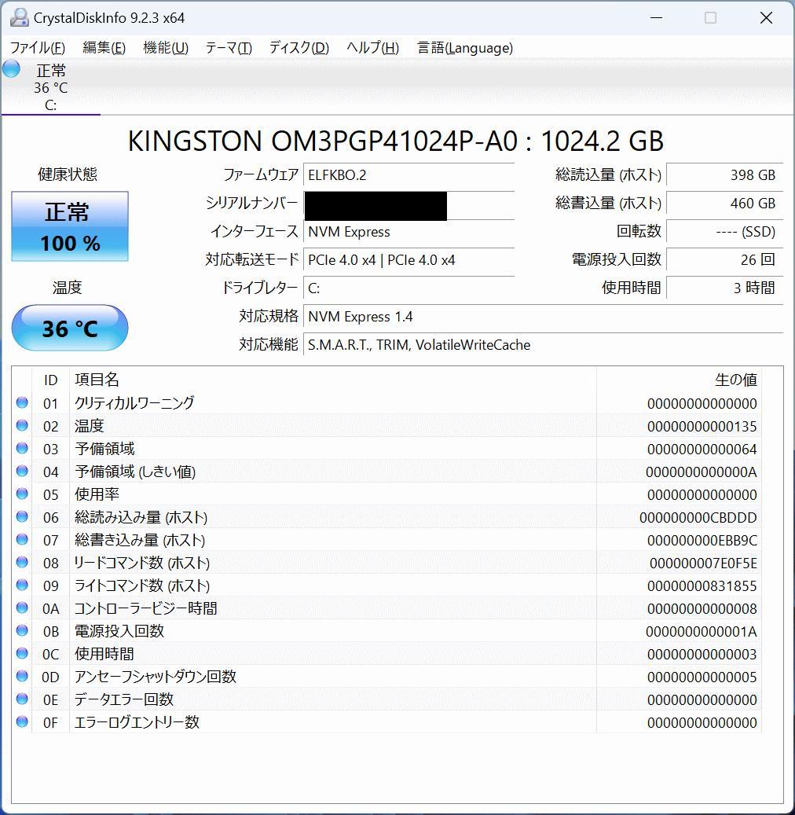Image resolution: width=795 pixels, height=815 pixels.
Task: Click the 正常 100% health status button
Action: (x=69, y=226)
